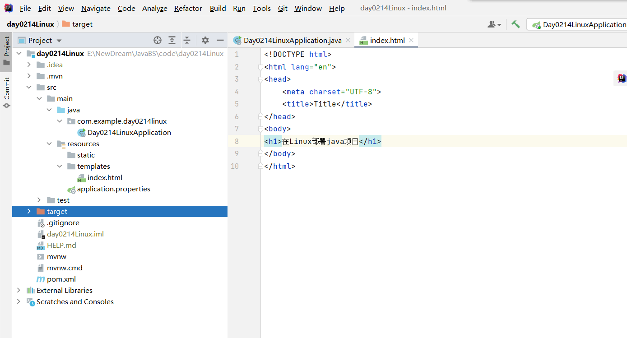Open the Refactor menu
The height and width of the screenshot is (338, 627).
click(x=188, y=8)
